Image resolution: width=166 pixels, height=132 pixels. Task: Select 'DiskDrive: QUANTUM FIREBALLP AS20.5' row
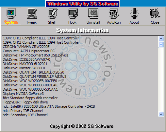click(x=80, y=77)
